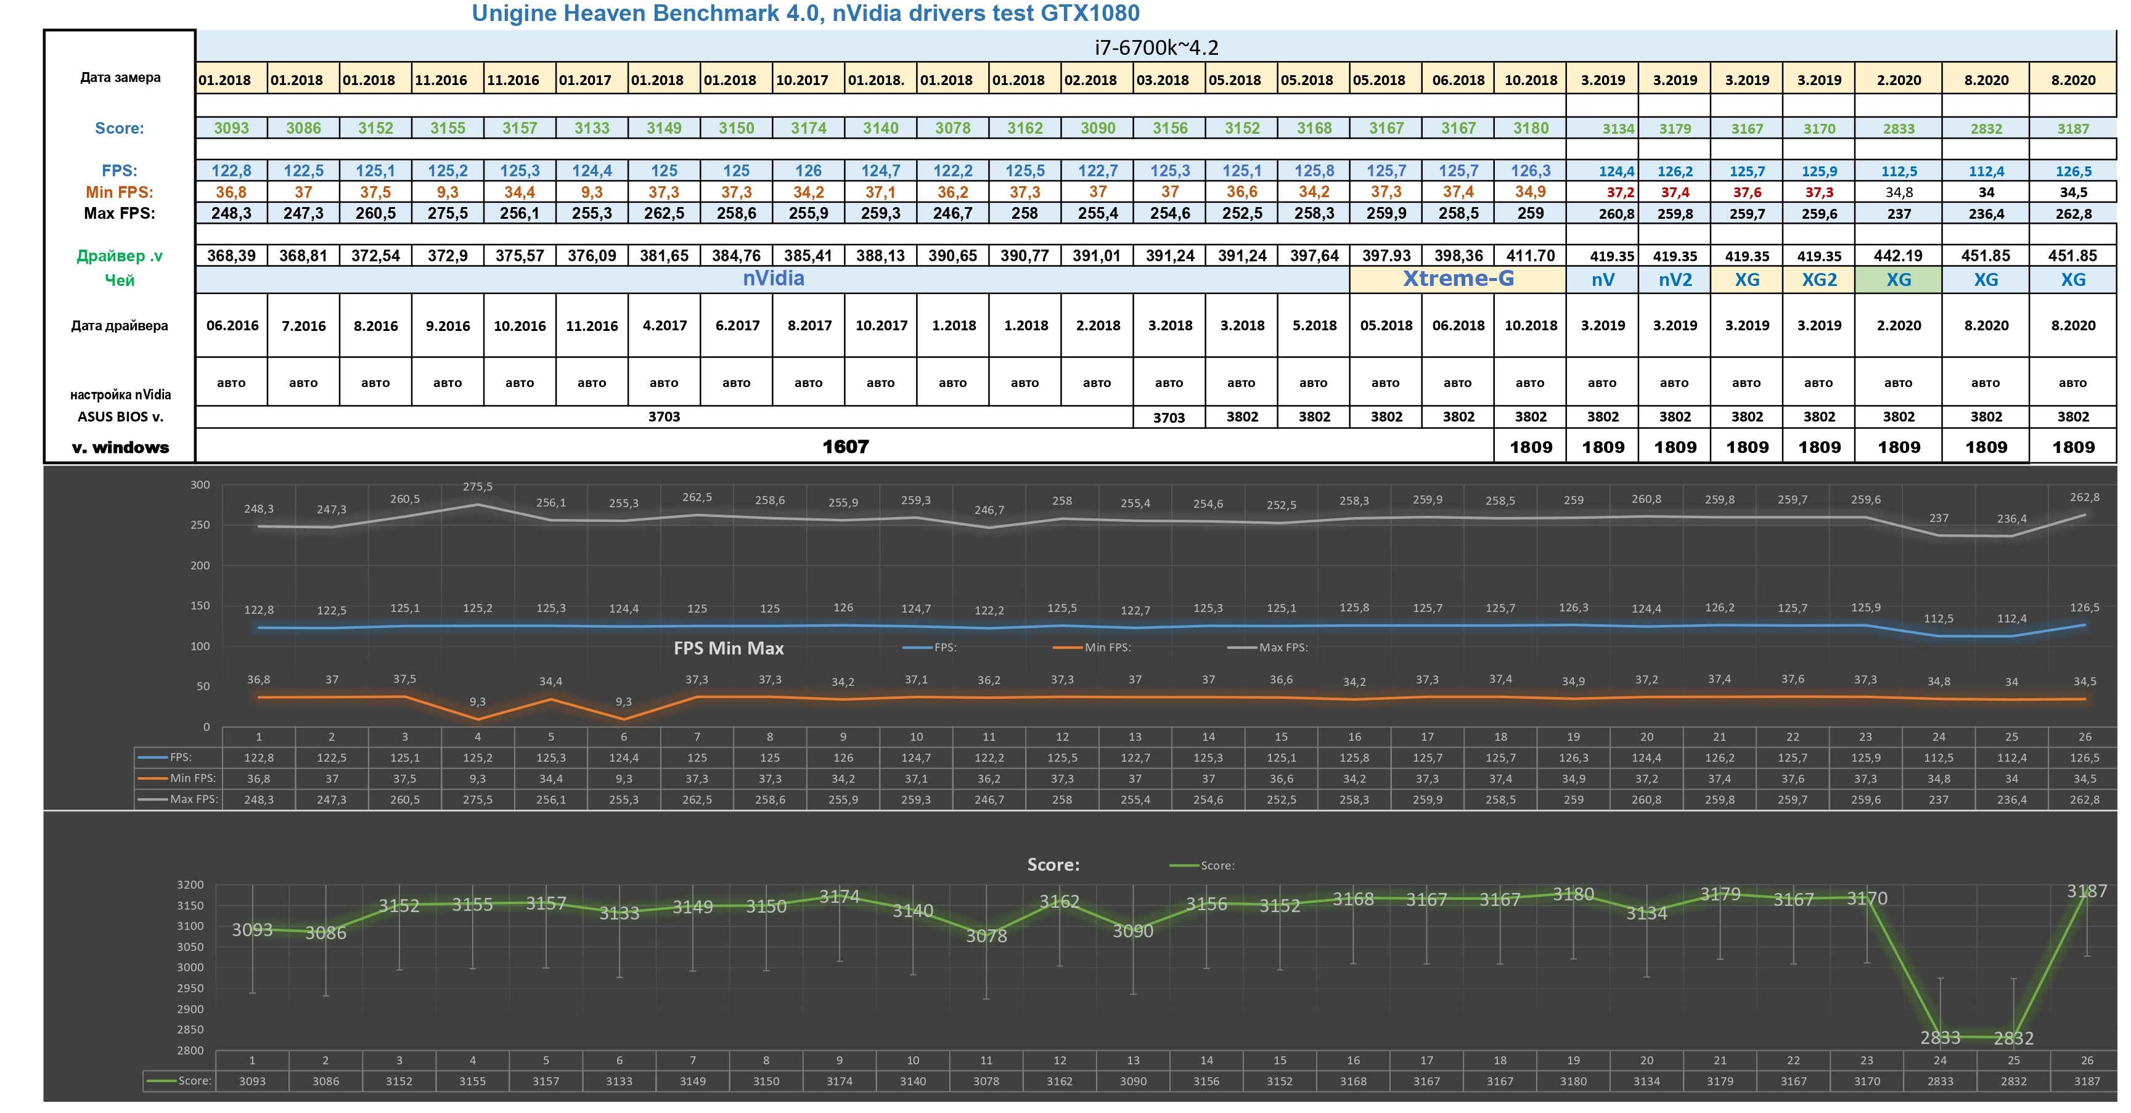Click the Xtreme-G driver owner cell
Screen dimensions: 2131x1113
pos(1458,279)
